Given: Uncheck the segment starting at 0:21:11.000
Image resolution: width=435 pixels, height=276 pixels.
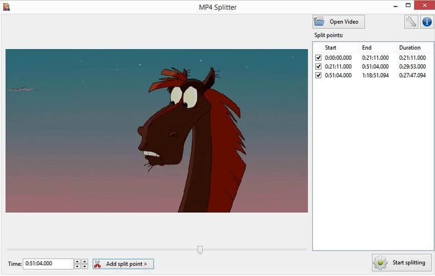Looking at the screenshot, I should click(x=318, y=66).
